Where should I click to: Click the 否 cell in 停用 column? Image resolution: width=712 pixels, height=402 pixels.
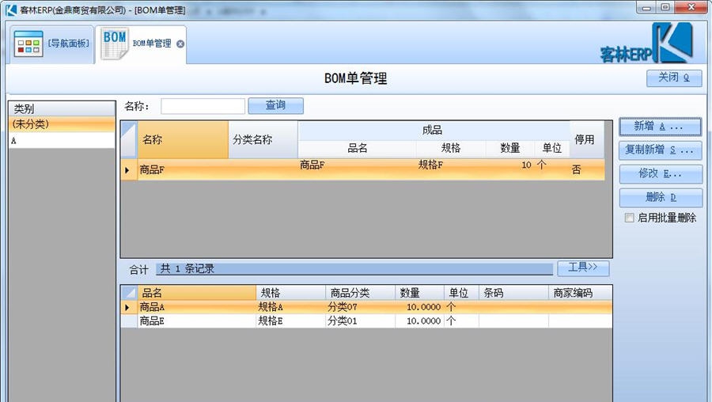(x=587, y=170)
